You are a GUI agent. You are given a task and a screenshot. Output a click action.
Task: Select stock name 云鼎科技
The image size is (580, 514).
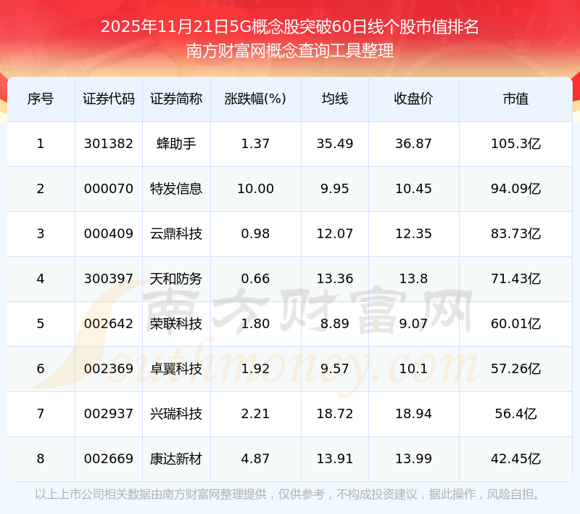[176, 234]
